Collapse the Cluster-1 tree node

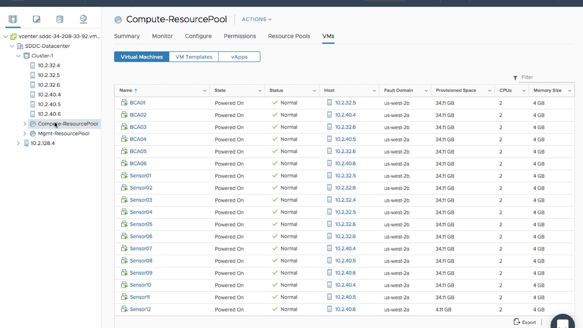(18, 56)
